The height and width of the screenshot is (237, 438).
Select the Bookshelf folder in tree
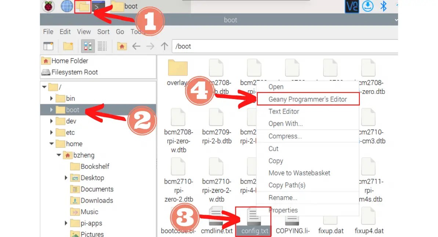tap(90, 166)
